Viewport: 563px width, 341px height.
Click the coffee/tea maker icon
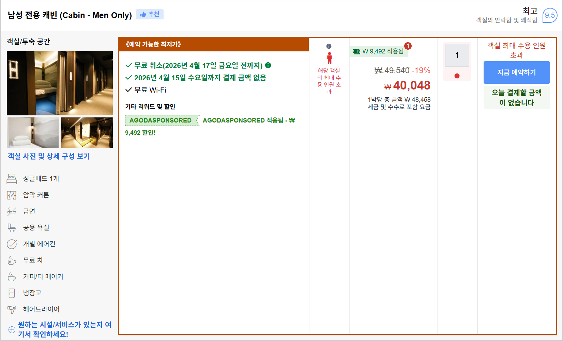(x=12, y=277)
